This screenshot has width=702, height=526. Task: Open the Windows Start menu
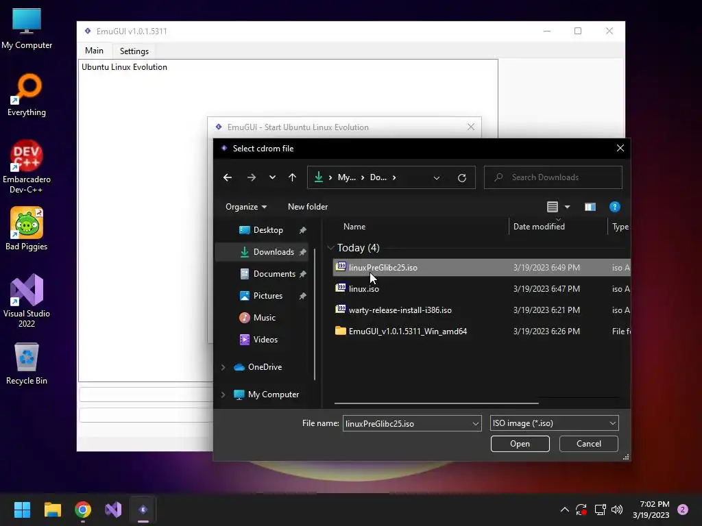(x=22, y=510)
